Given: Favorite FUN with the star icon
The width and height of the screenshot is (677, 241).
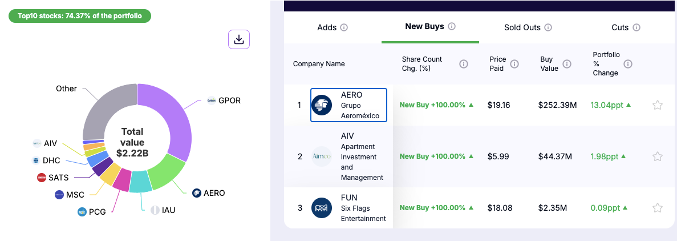Looking at the screenshot, I should click(x=657, y=208).
